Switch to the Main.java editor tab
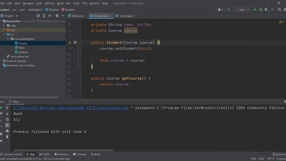Viewport: 286px width, 161px height. point(77,16)
